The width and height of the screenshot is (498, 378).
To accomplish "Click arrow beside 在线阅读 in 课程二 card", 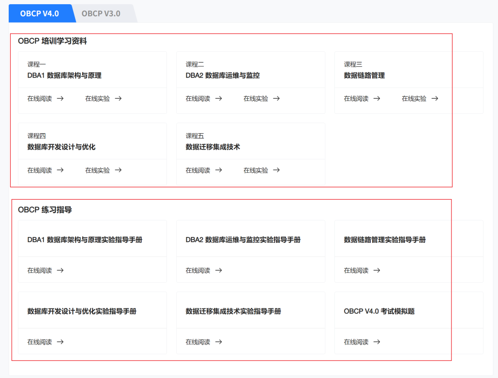I will coord(219,99).
